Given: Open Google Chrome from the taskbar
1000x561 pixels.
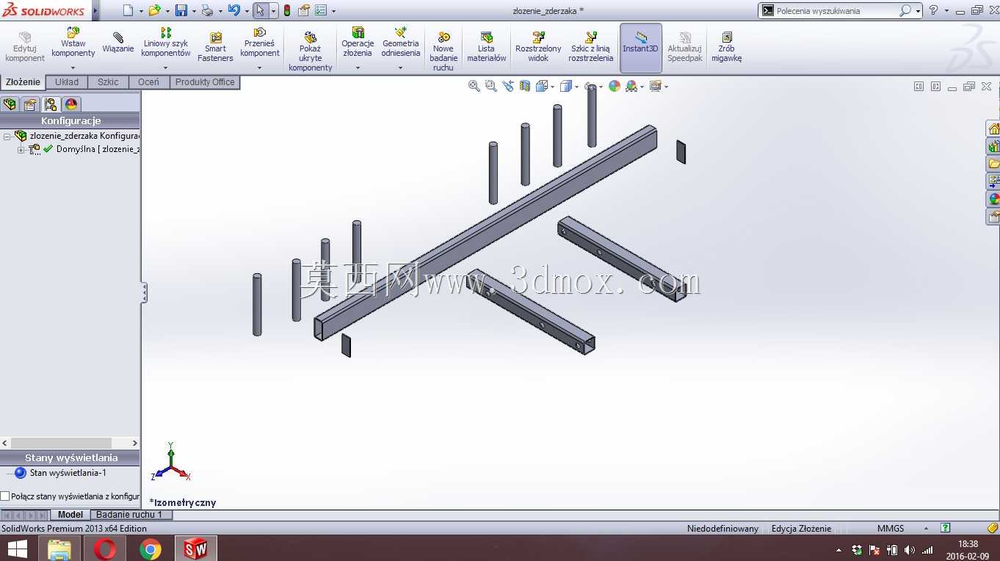Looking at the screenshot, I should coord(150,549).
